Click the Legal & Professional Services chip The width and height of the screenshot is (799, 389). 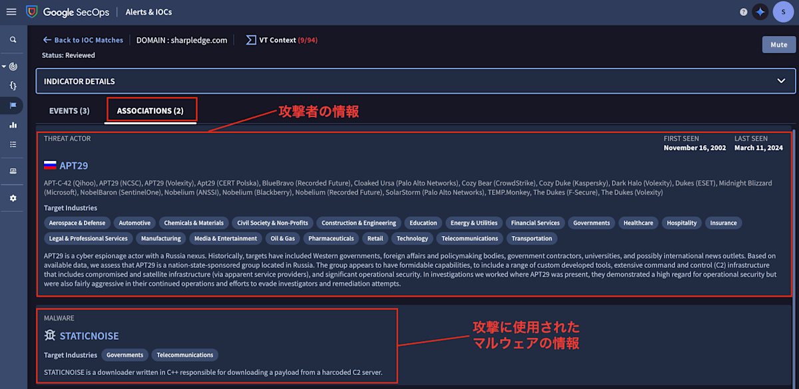point(89,238)
